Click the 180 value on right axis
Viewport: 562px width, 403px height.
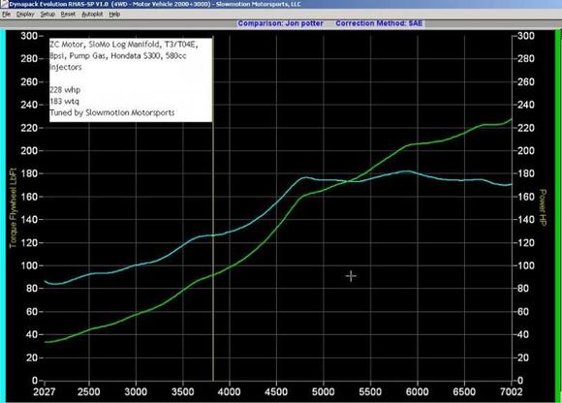click(x=526, y=173)
